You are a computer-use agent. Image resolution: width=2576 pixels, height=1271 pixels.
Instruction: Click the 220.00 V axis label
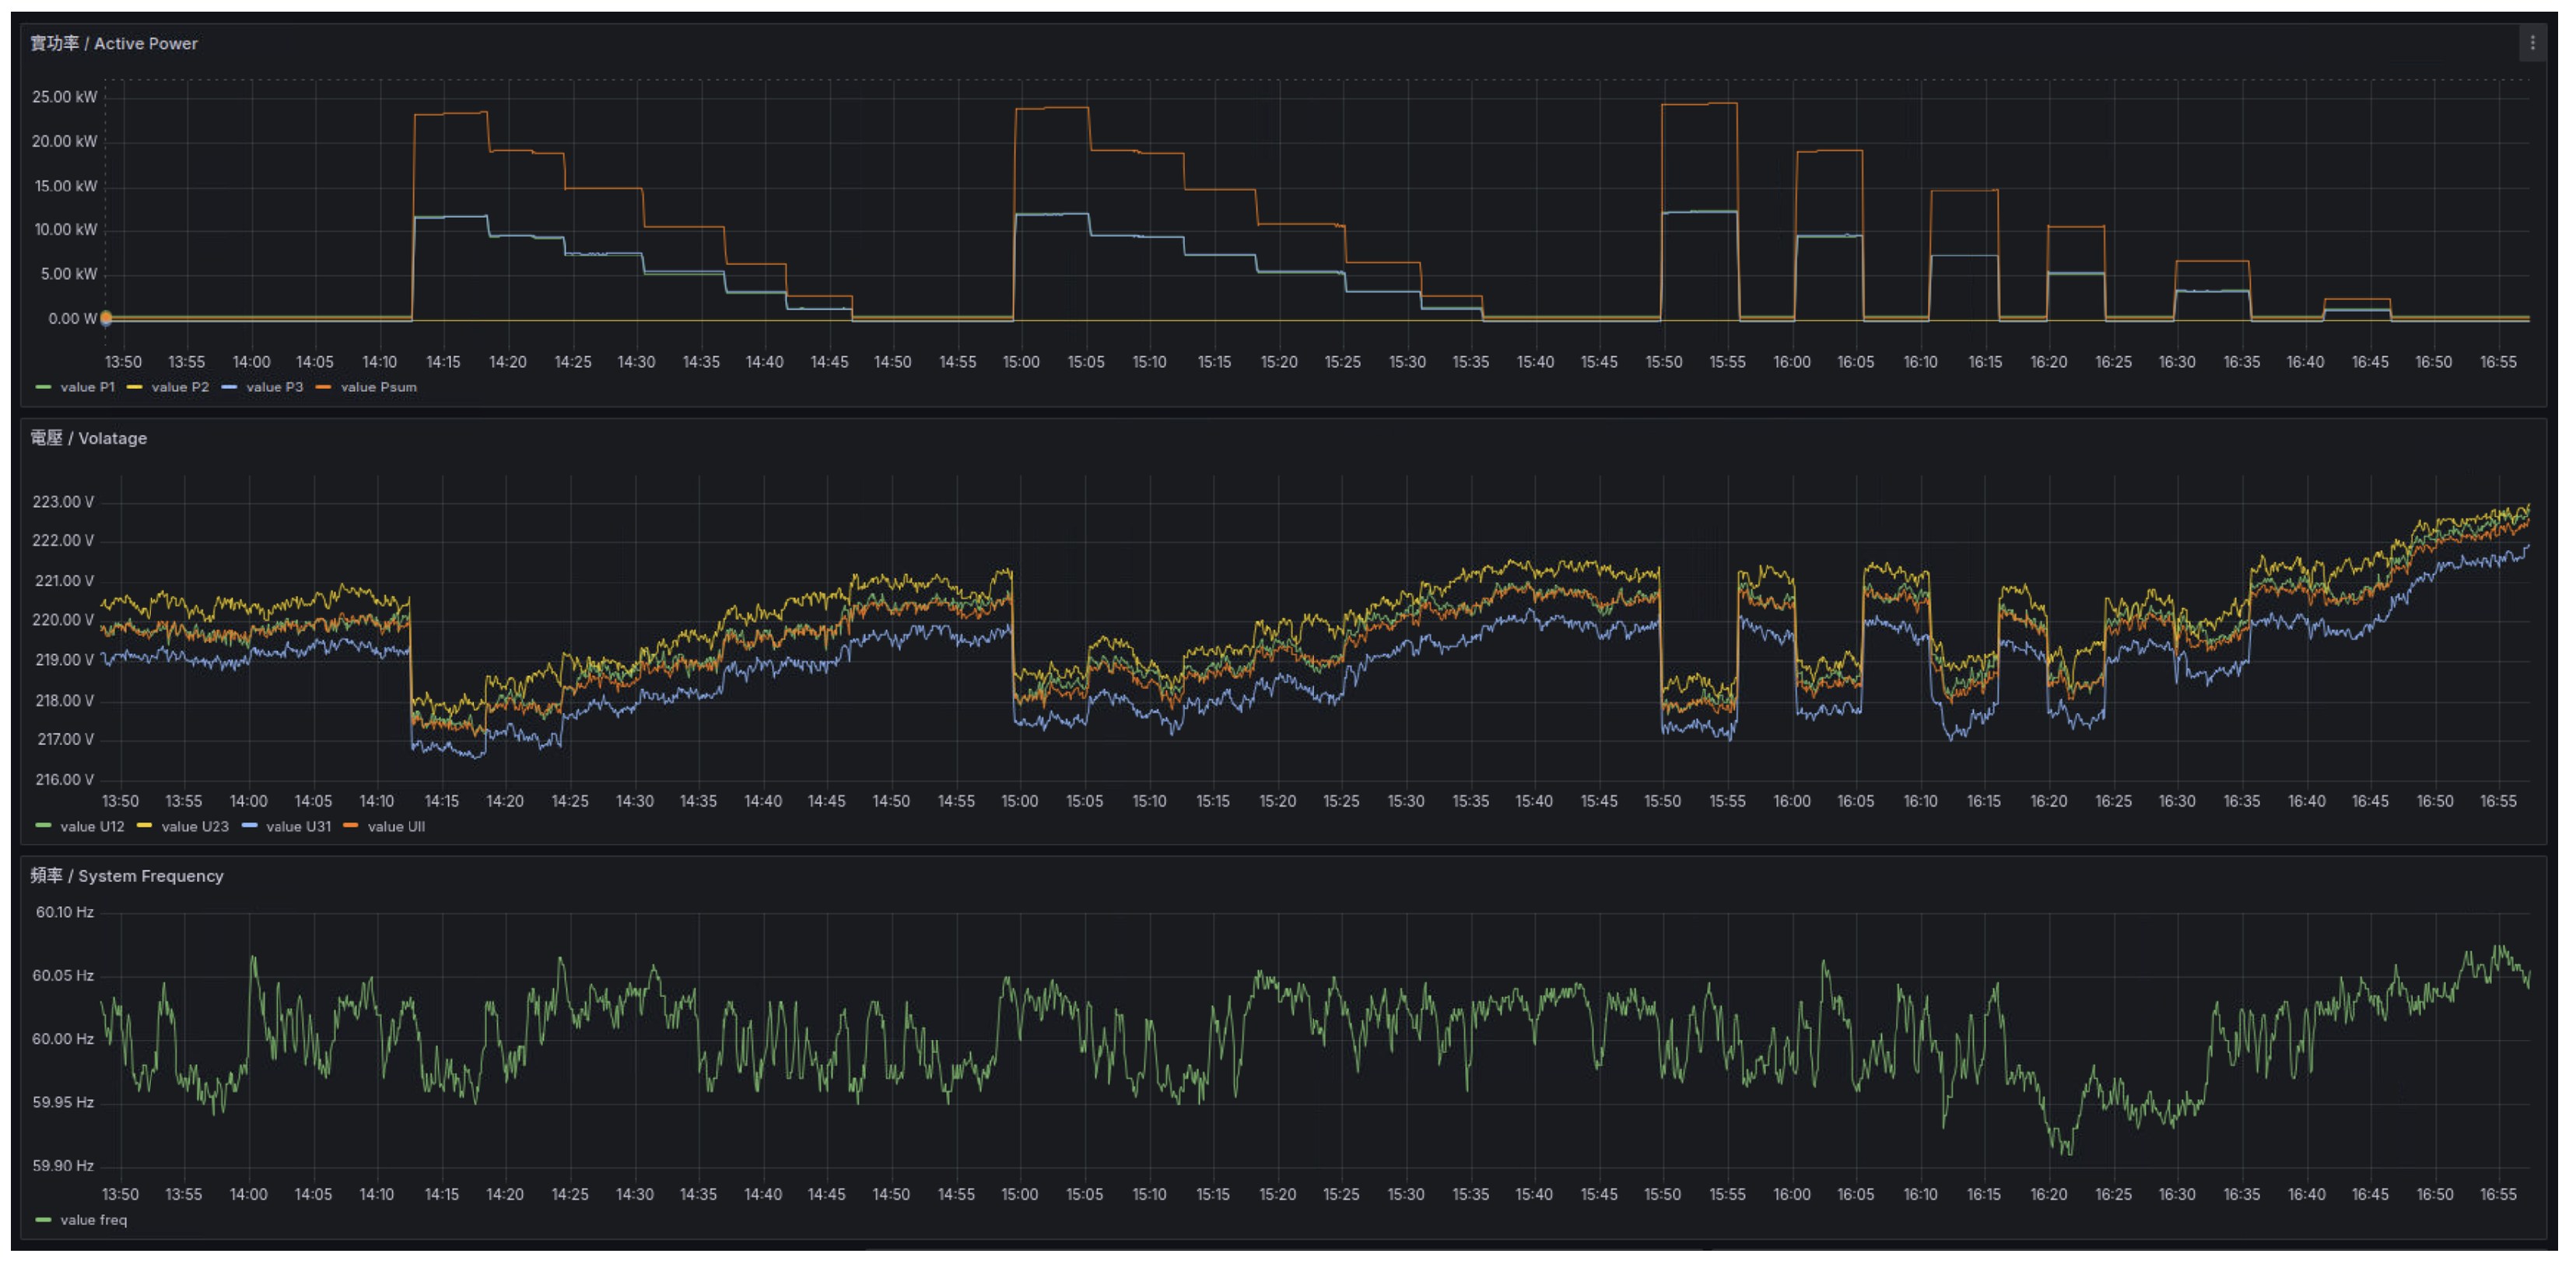point(63,620)
